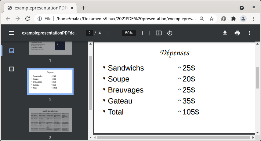Open the PDF viewer more actions menu
Viewport: 261px width, 141px height.
(x=249, y=33)
